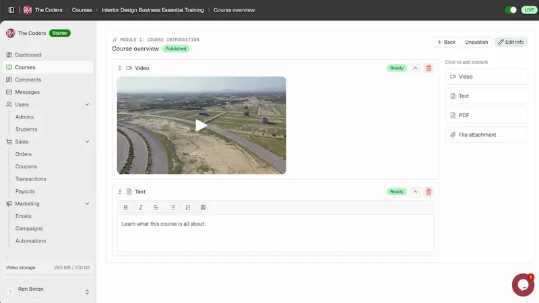This screenshot has height=303, width=539.
Task: Open Emails under Marketing
Action: (24, 216)
